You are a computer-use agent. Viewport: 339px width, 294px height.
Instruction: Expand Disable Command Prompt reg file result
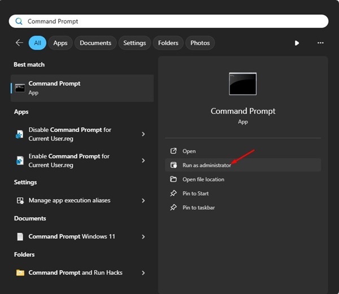(x=144, y=134)
